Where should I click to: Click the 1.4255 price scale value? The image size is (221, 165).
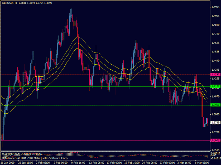216,78
